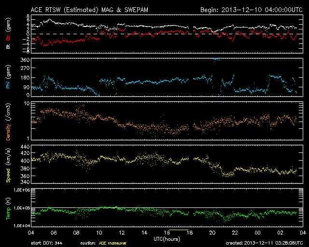Click the '00' hour tick label
This screenshot has width=309, height=247.
[x=257, y=233]
